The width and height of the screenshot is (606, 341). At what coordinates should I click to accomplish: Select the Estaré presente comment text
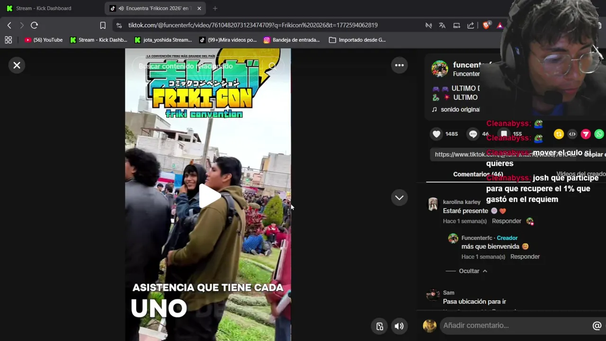pos(465,211)
